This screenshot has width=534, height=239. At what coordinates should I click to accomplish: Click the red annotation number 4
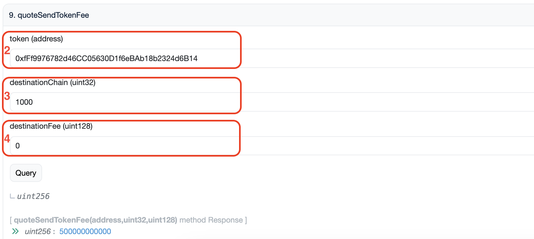pos(7,139)
